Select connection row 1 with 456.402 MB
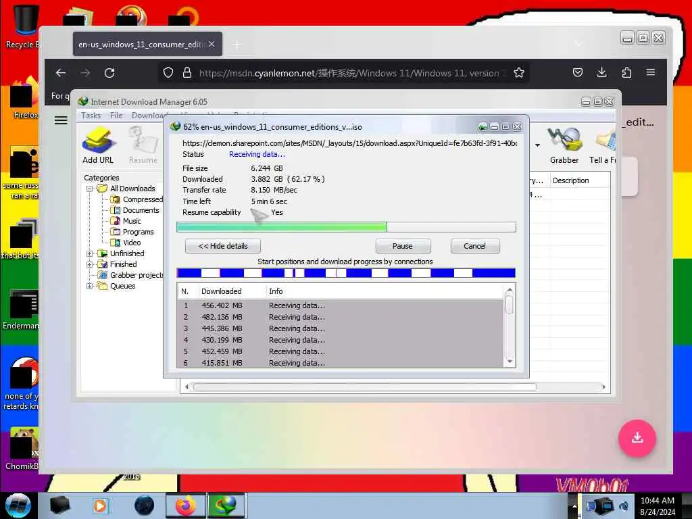 click(341, 305)
